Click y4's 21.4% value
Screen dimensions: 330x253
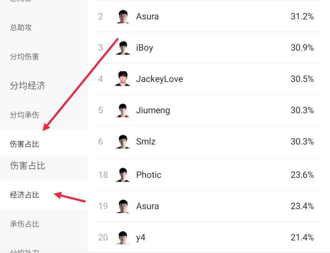(302, 237)
